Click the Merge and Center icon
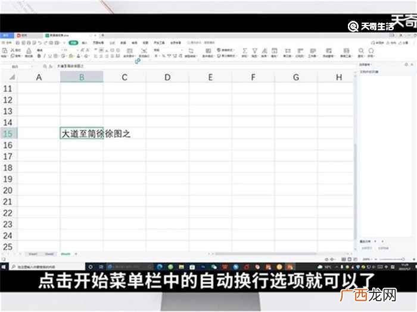 (130, 51)
